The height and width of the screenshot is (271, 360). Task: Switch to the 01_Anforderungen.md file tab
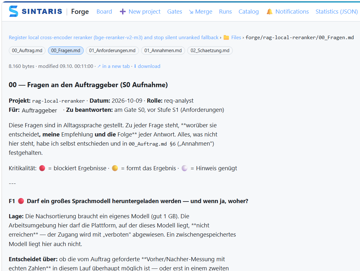112,51
